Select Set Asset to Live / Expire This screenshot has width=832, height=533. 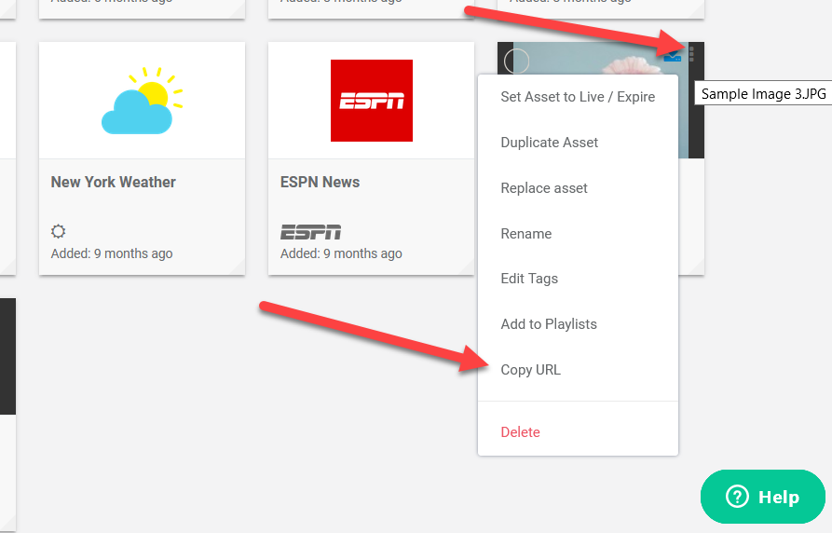click(x=578, y=97)
